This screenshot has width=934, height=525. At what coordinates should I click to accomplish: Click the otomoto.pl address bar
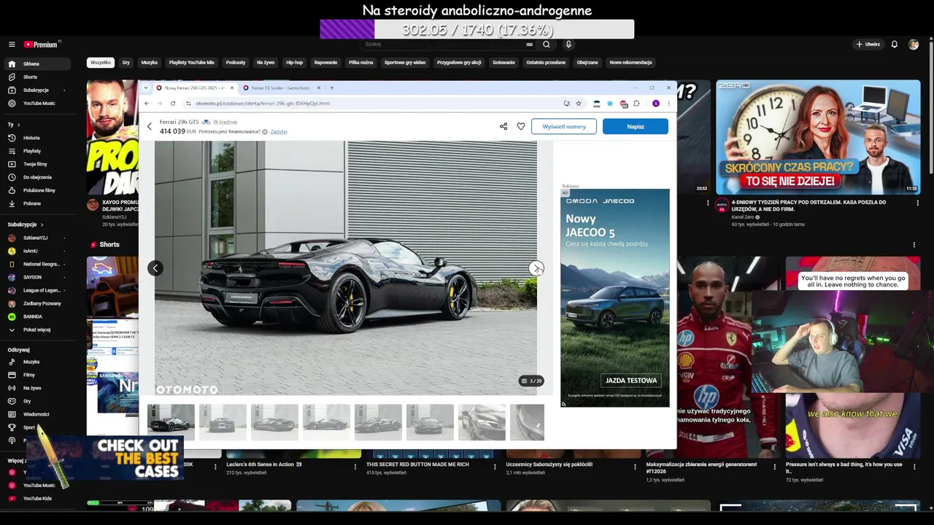[372, 104]
